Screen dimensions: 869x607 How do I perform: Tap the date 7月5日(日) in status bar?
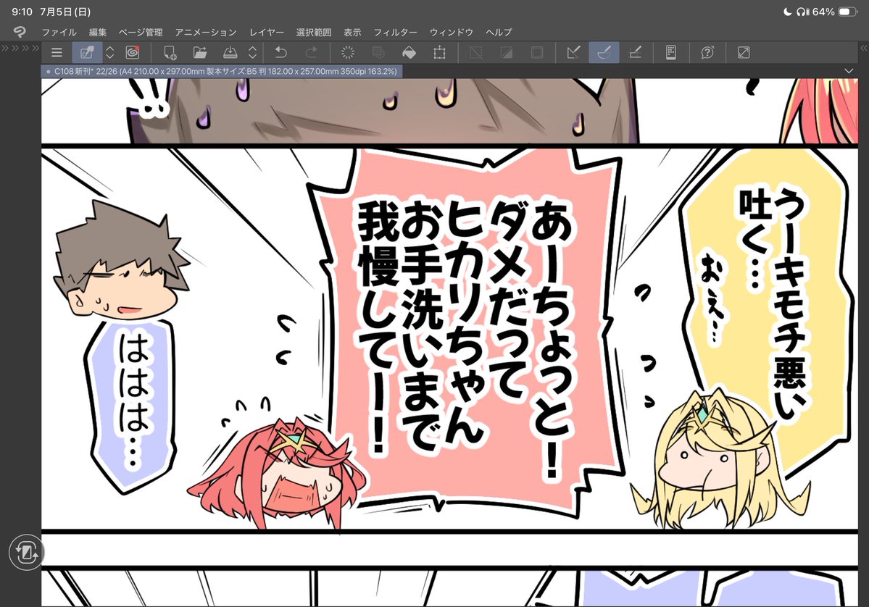tap(65, 12)
